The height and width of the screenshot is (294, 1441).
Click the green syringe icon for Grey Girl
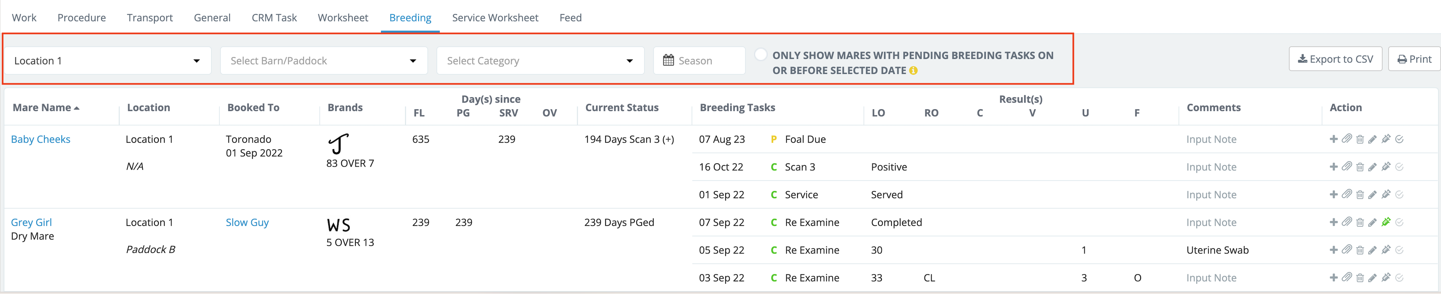(1386, 222)
